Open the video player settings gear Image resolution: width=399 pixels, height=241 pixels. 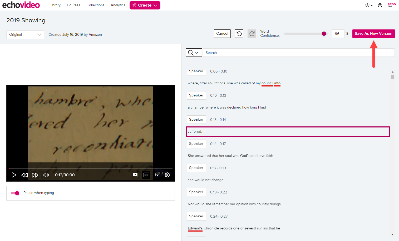click(167, 175)
